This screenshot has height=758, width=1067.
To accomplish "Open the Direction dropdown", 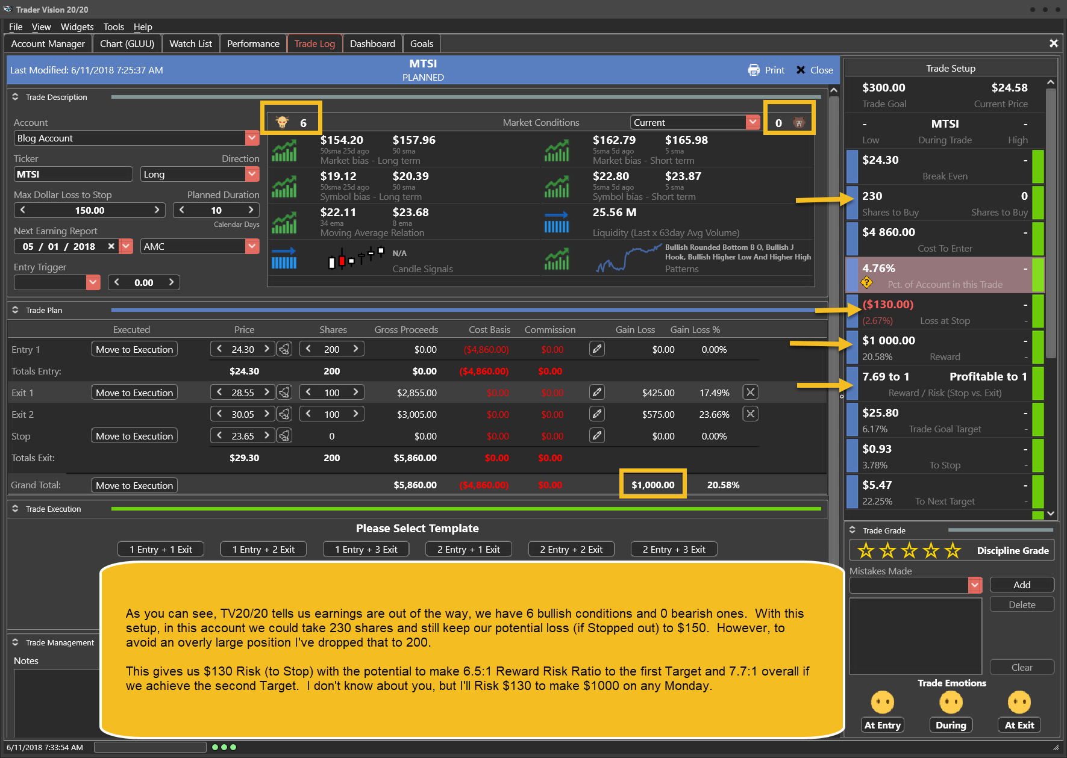I will (252, 174).
